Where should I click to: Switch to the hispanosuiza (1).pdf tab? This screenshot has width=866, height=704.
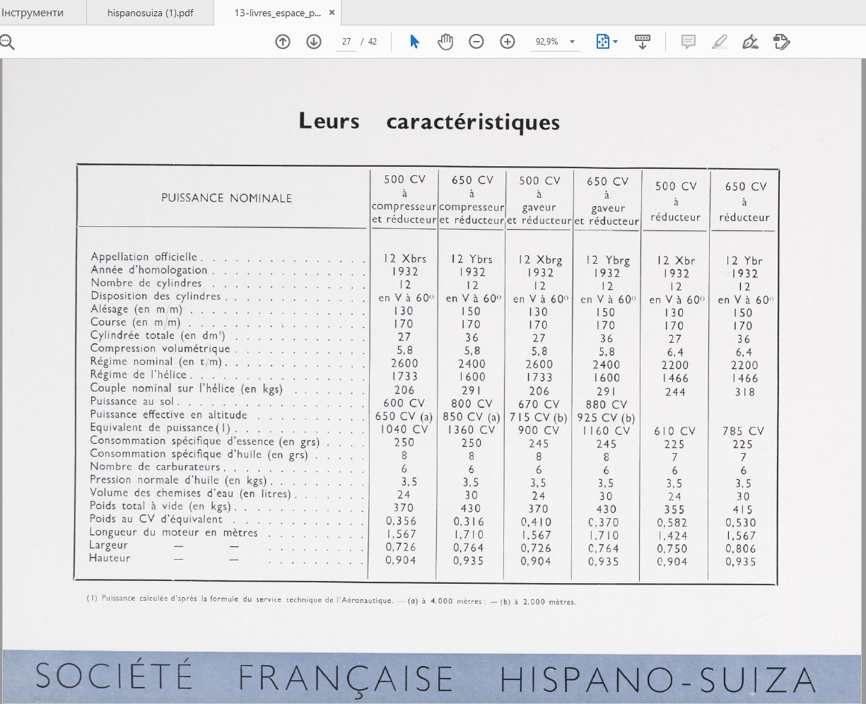click(151, 13)
